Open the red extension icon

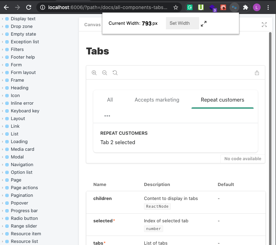(x=223, y=7)
